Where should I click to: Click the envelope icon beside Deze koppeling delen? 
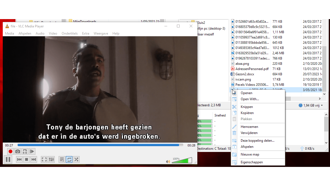pyautogui.click(x=234, y=141)
